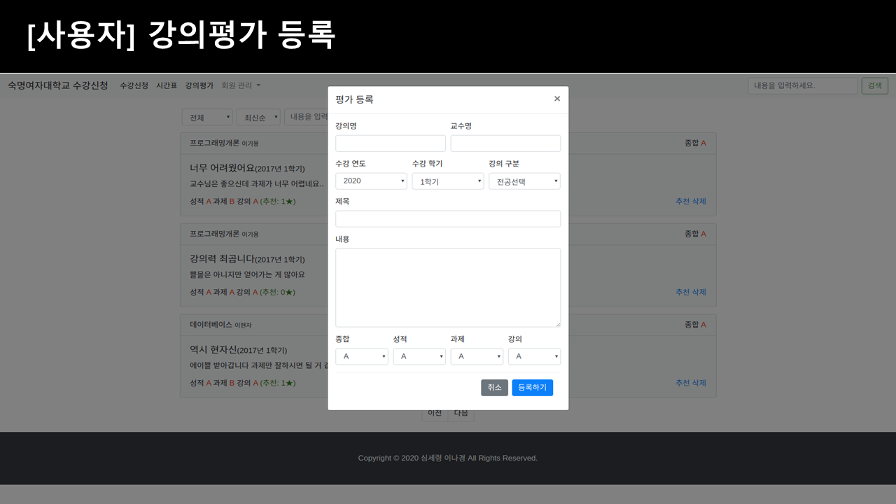Open the 성적 grade dropdown in the modal

click(419, 356)
